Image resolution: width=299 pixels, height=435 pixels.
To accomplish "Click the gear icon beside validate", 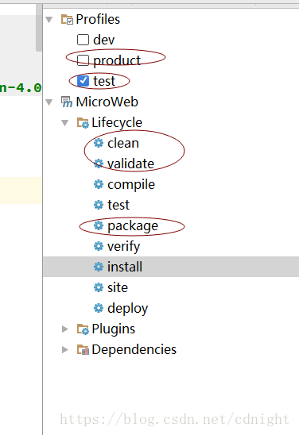I will [99, 164].
